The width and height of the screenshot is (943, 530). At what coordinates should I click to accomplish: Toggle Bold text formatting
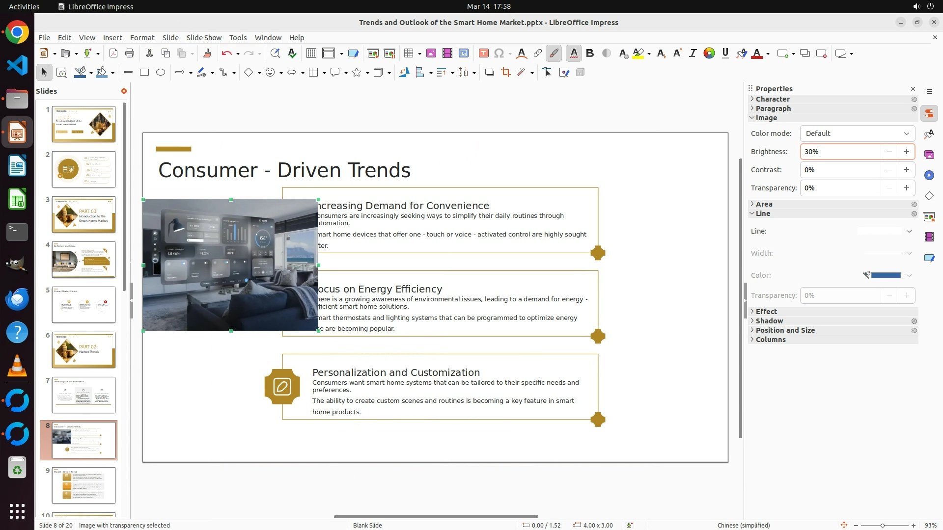(590, 53)
